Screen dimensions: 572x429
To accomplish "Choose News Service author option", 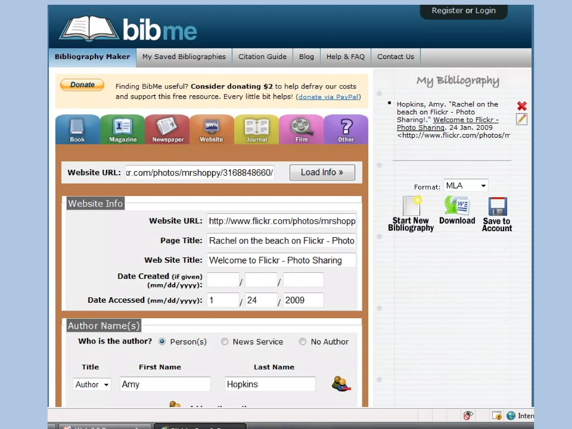I will click(x=225, y=342).
